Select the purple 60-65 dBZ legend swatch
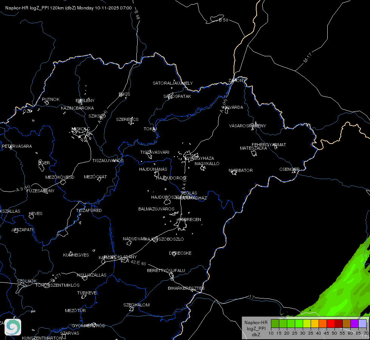 pos(355,323)
